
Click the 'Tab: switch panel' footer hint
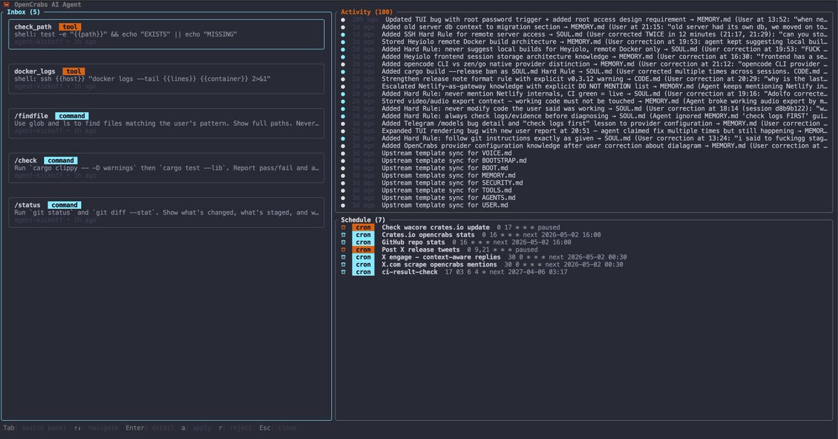[x=35, y=428]
